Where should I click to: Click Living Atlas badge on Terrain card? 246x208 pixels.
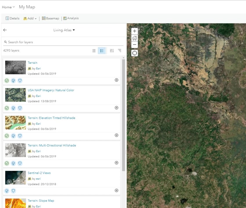13,81
